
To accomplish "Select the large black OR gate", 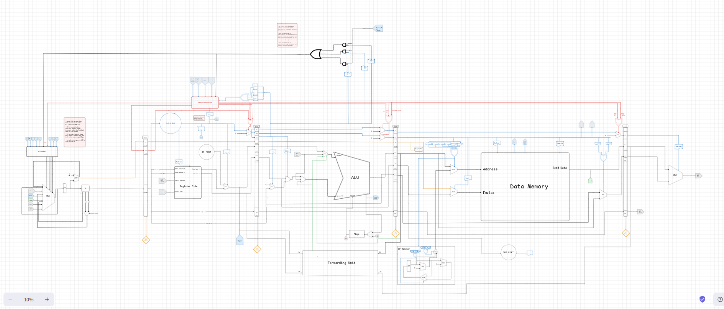I will pyautogui.click(x=316, y=54).
